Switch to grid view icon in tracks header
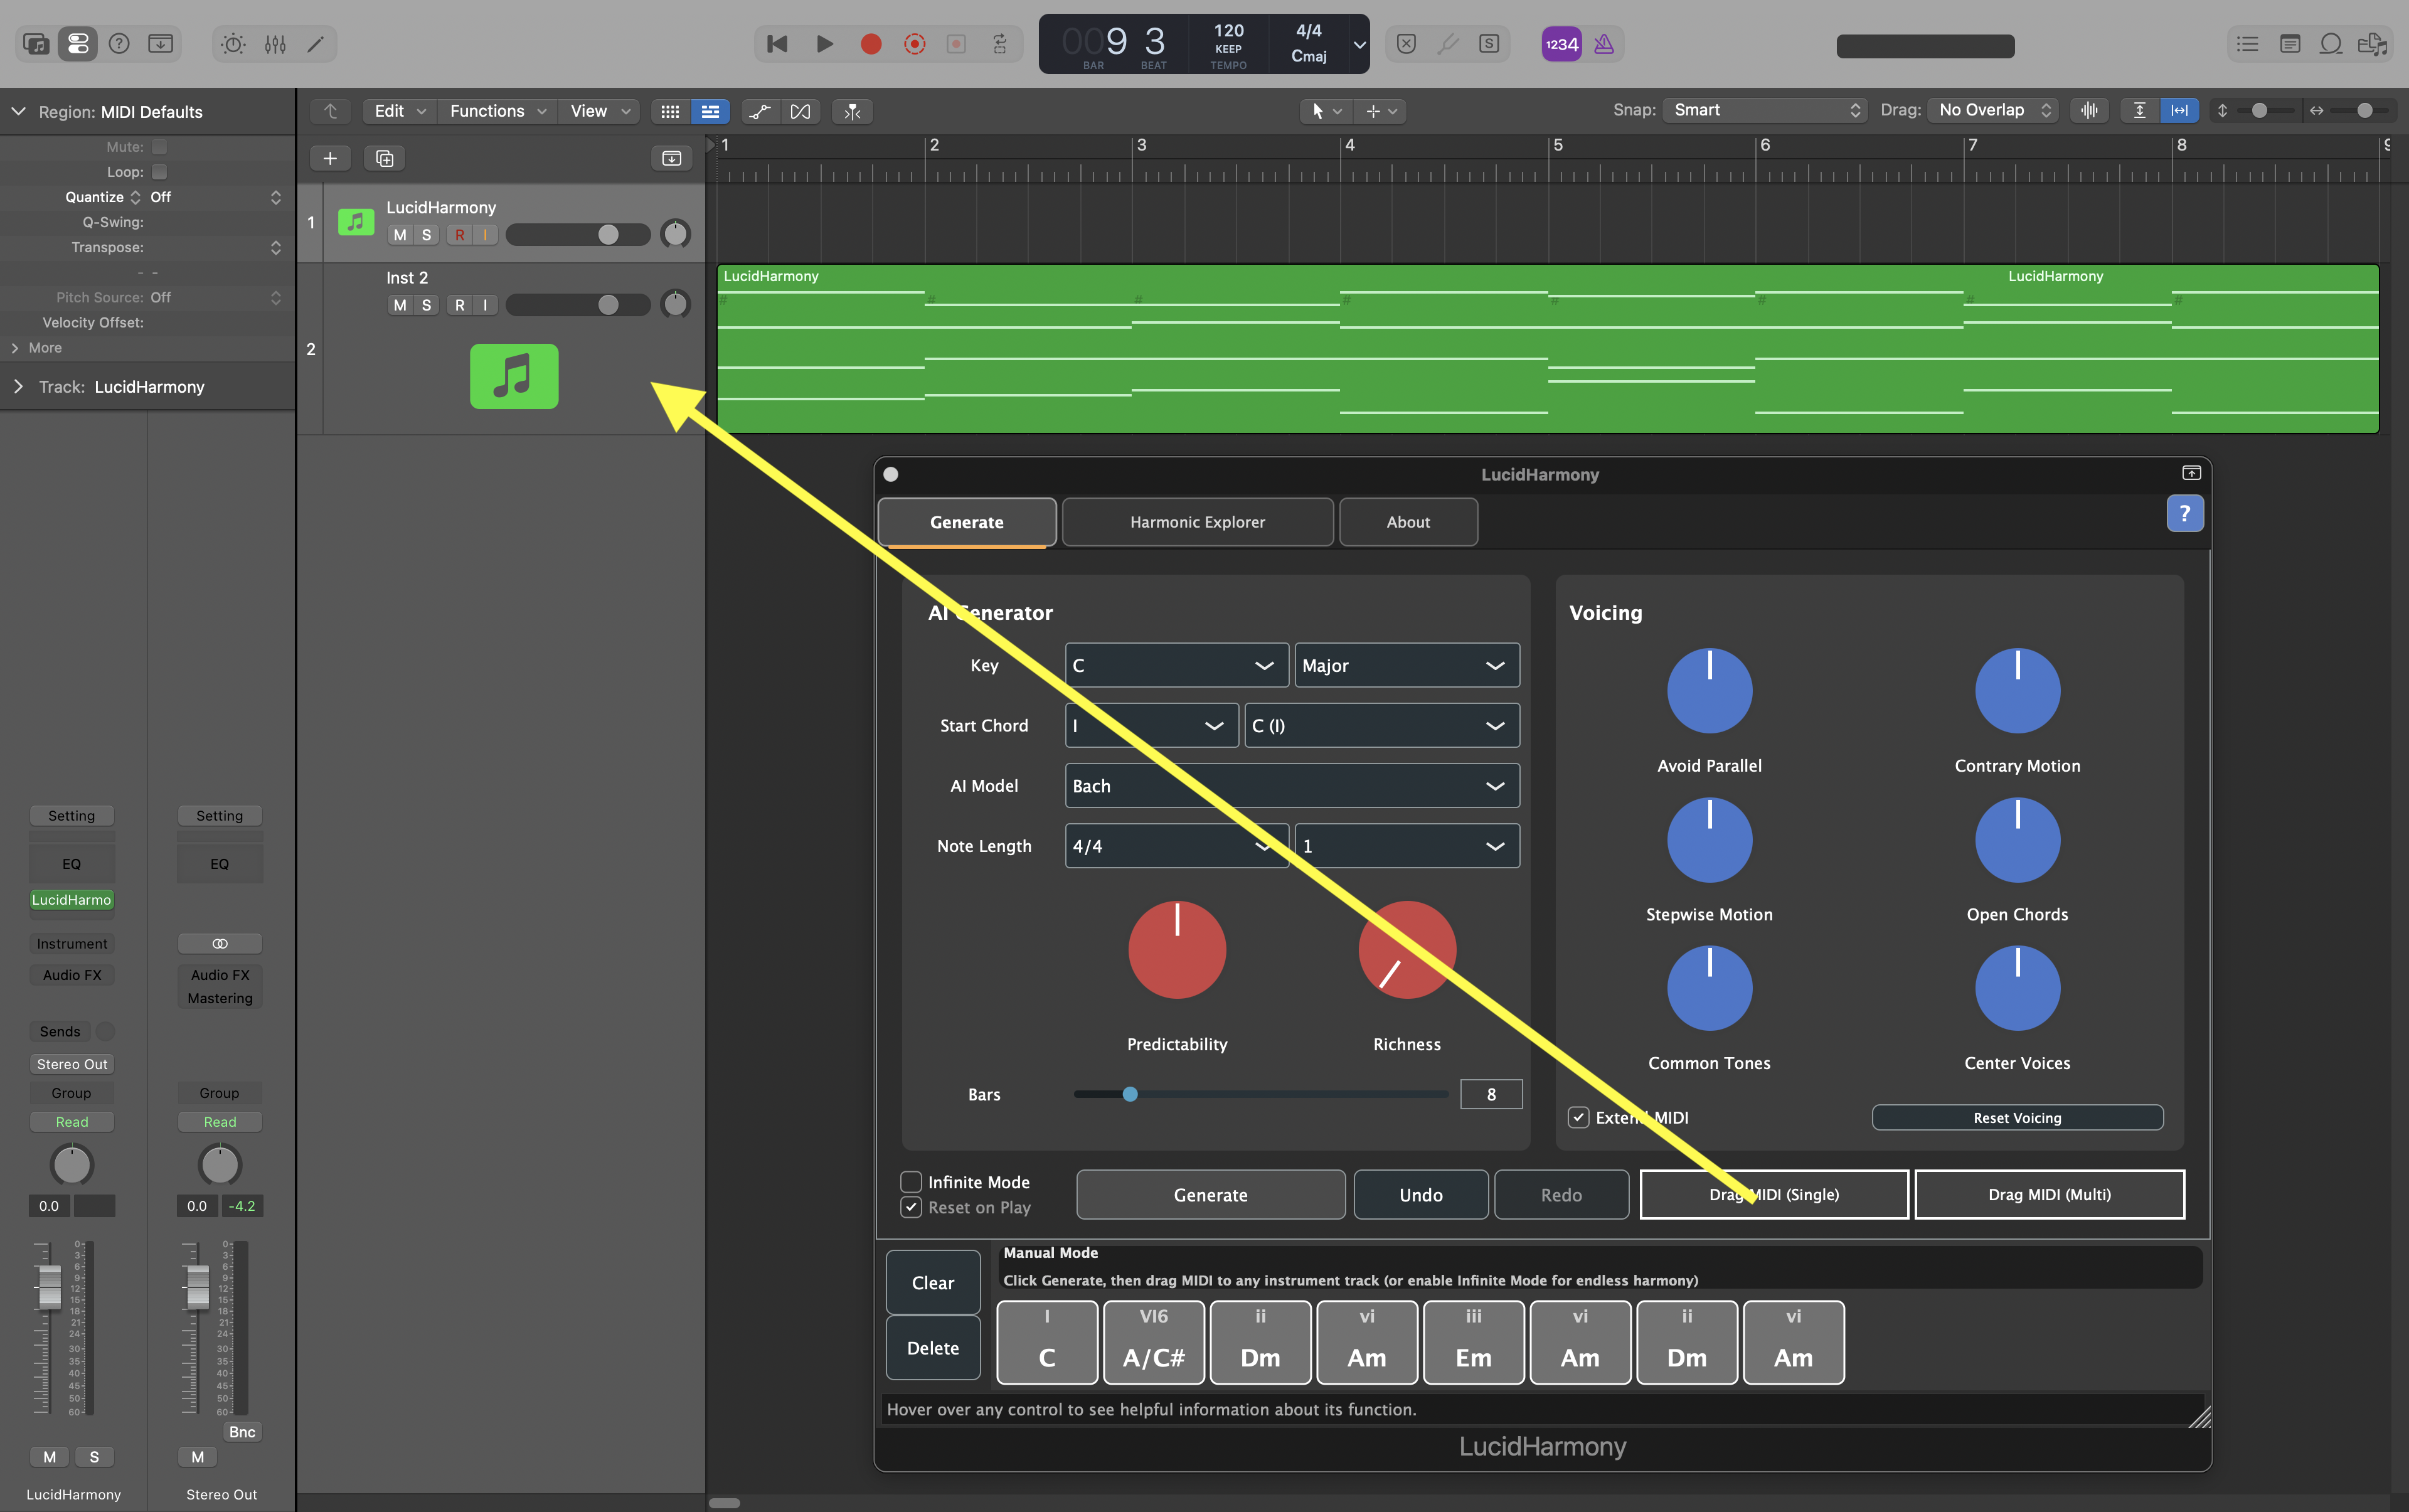This screenshot has height=1512, width=2409. pos(670,111)
